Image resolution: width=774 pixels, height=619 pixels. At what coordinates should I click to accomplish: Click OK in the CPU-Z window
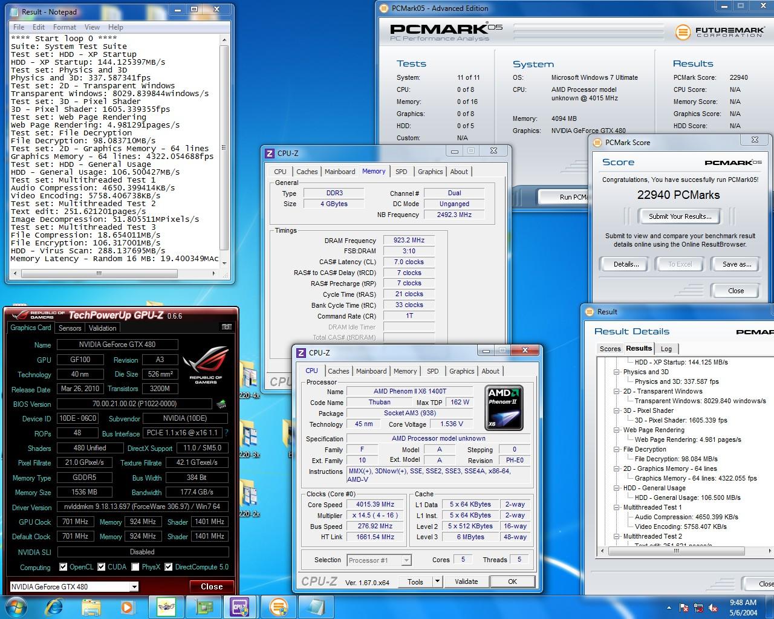(512, 582)
